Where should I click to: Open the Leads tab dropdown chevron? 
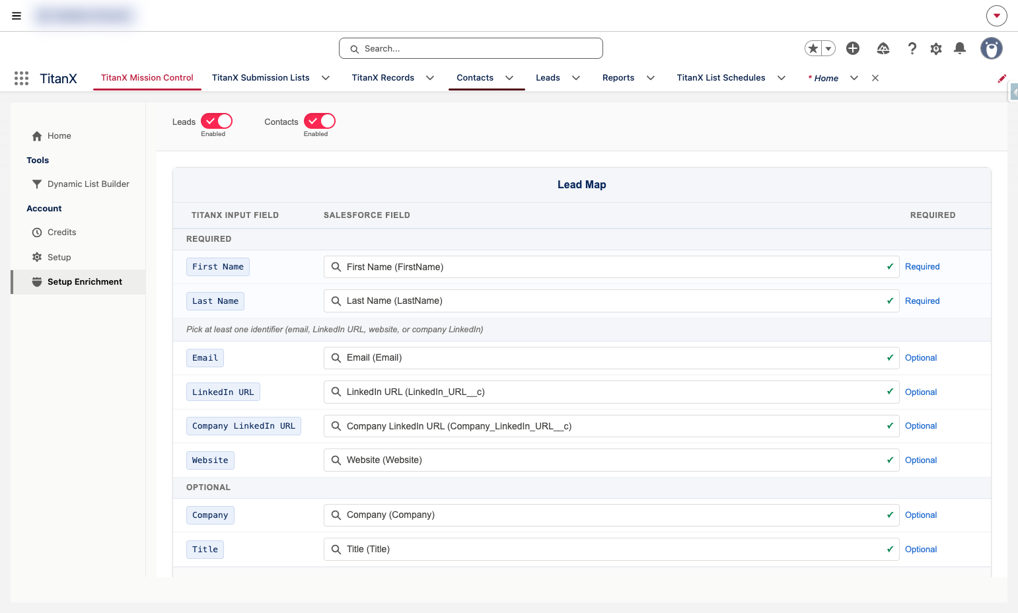click(576, 78)
